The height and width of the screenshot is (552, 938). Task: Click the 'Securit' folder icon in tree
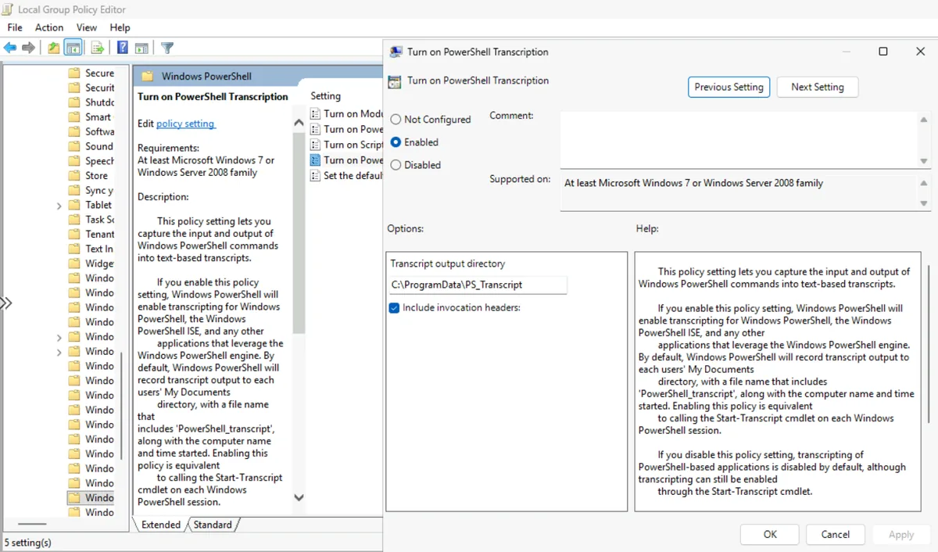(x=74, y=88)
